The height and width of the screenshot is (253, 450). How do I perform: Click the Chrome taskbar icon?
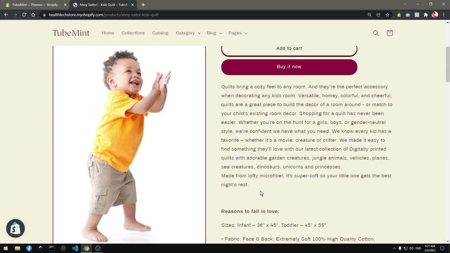click(x=86, y=248)
